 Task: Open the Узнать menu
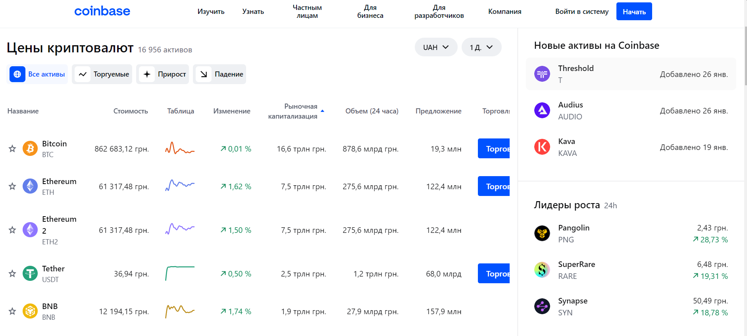pos(253,12)
